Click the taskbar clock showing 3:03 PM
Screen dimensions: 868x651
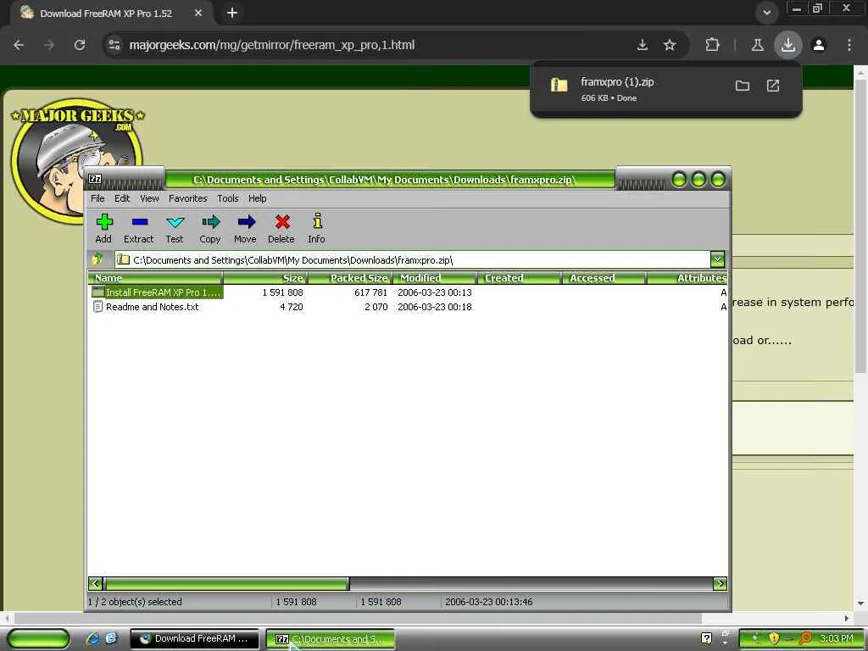click(837, 638)
